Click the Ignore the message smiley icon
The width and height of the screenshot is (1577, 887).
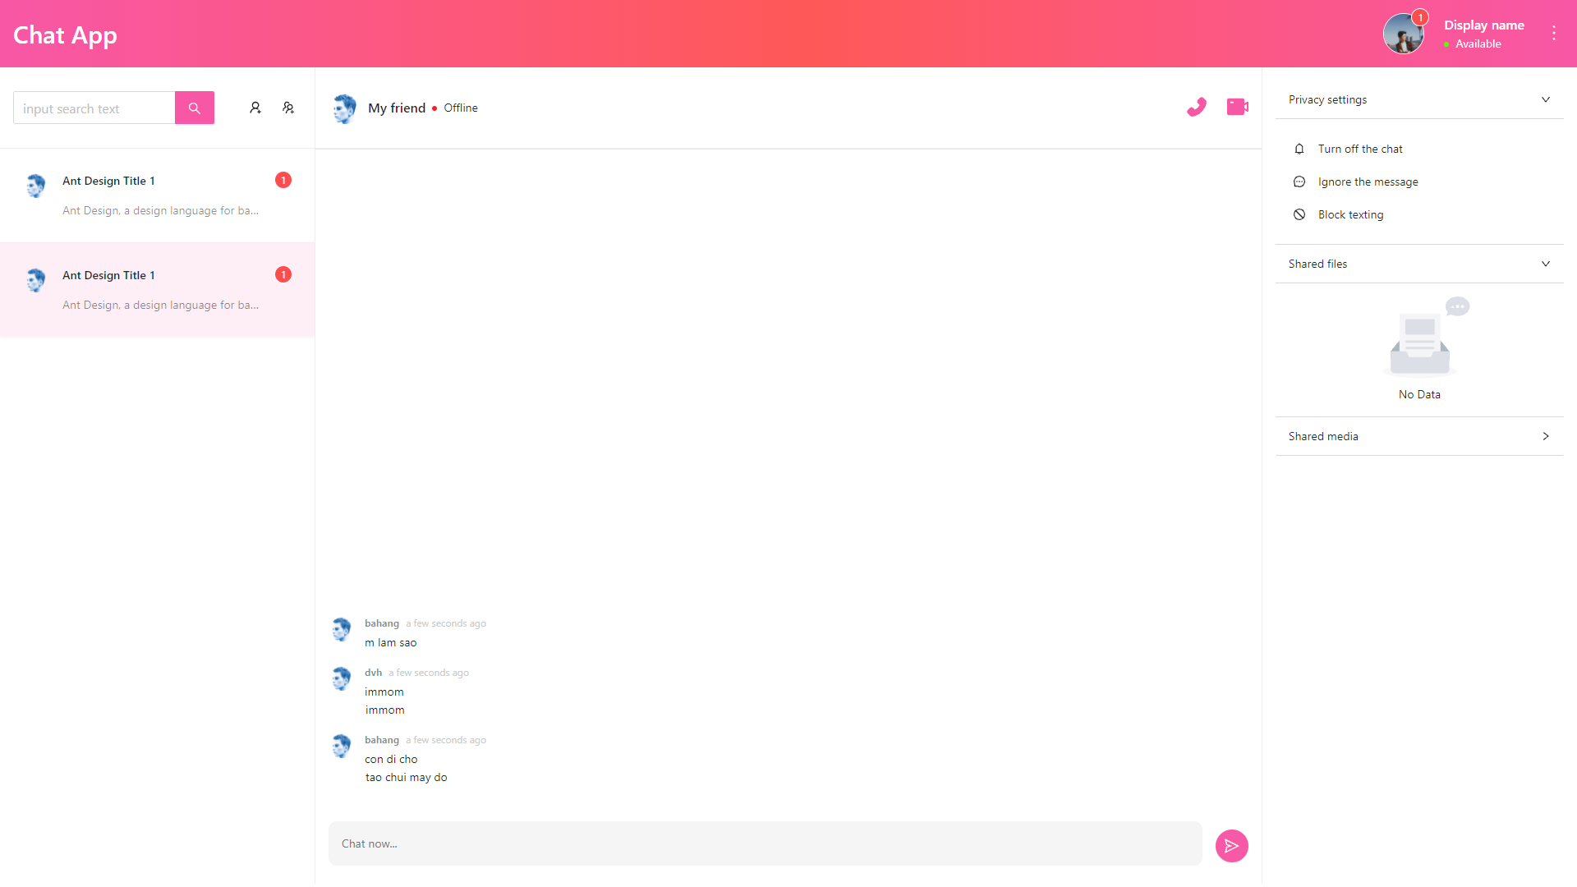coord(1299,182)
